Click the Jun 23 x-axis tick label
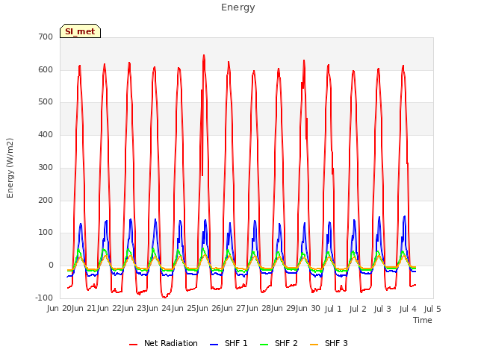Viewport: 478px width, 358px height. (x=135, y=309)
